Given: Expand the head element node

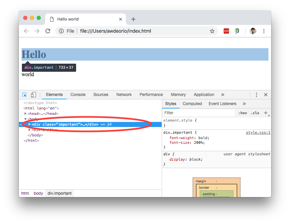Looking at the screenshot, I should pos(26,114).
